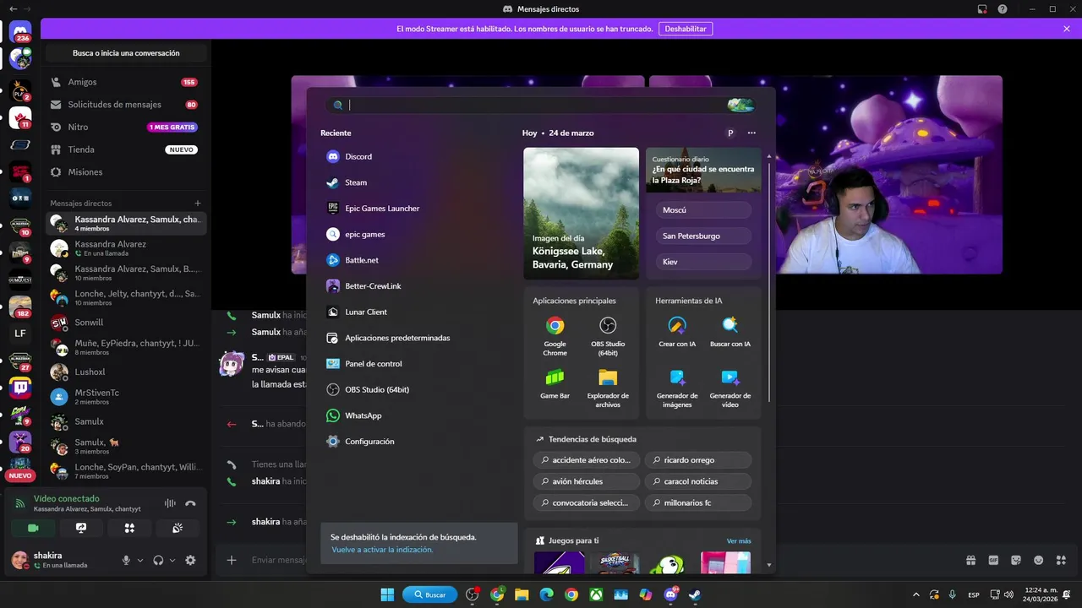Share your screen in Discord
The image size is (1082, 608).
[x=81, y=528]
